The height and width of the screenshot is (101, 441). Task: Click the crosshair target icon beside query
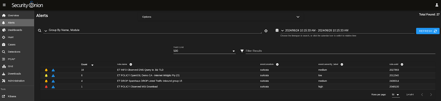[x=266, y=31]
